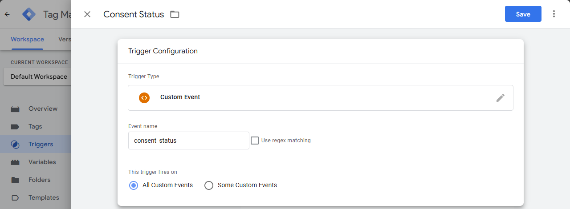Screen dimensions: 570x209
Task: Click the Overview sidebar icon
Action: pyautogui.click(x=15, y=109)
